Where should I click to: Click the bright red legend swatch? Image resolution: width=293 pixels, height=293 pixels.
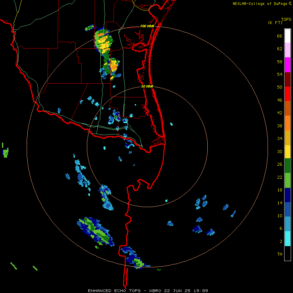pos(287,94)
